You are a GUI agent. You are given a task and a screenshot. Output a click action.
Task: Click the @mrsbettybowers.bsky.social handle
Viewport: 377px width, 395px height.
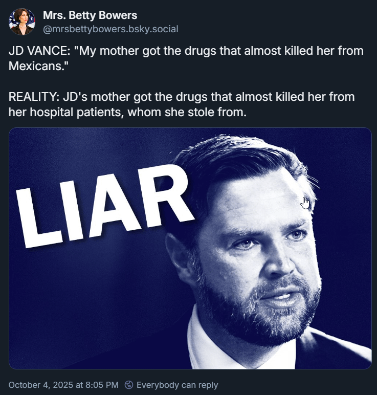pyautogui.click(x=110, y=29)
